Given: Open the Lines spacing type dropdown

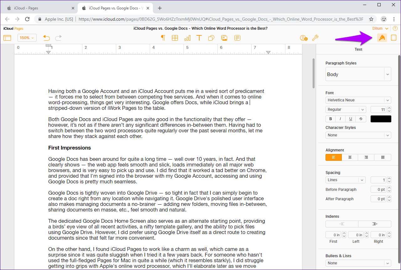Looking at the screenshot, I should (x=346, y=180).
